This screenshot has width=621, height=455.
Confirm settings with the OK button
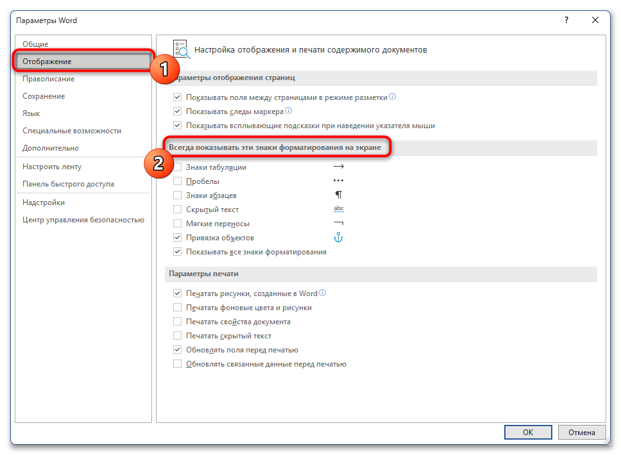pos(528,433)
